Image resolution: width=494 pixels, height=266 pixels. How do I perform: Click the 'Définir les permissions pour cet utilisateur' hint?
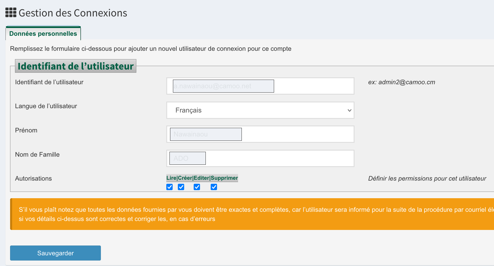(x=427, y=179)
